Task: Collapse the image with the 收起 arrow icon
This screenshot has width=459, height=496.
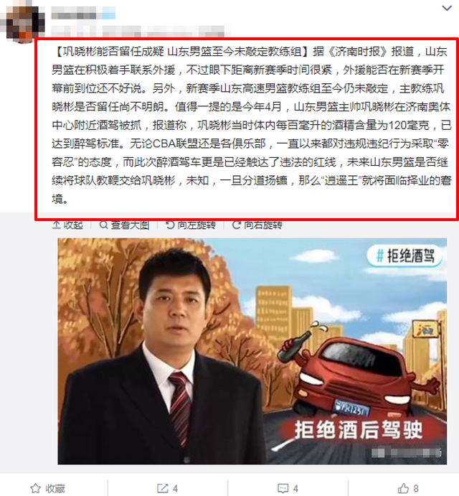Action: 56,225
